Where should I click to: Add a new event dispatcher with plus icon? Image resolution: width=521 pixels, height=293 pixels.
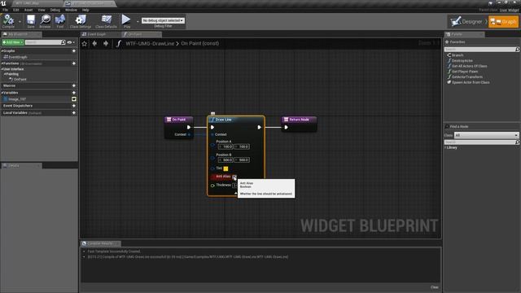click(x=74, y=106)
